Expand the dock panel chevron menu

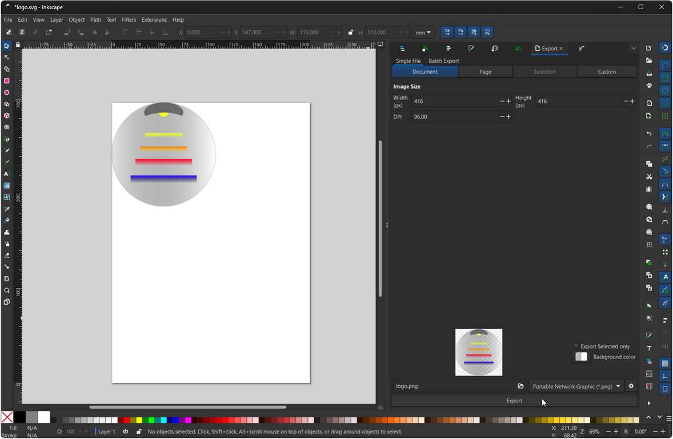(634, 49)
